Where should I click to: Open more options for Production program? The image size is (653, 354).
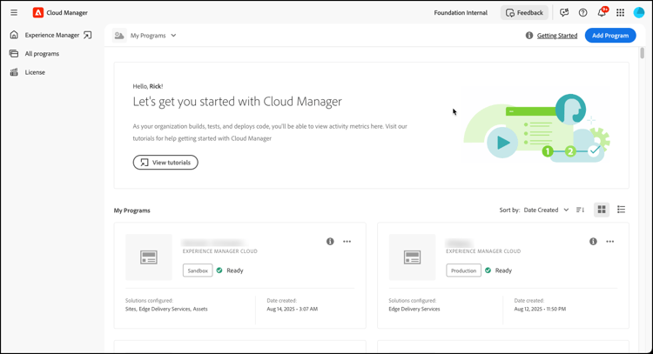coord(610,242)
